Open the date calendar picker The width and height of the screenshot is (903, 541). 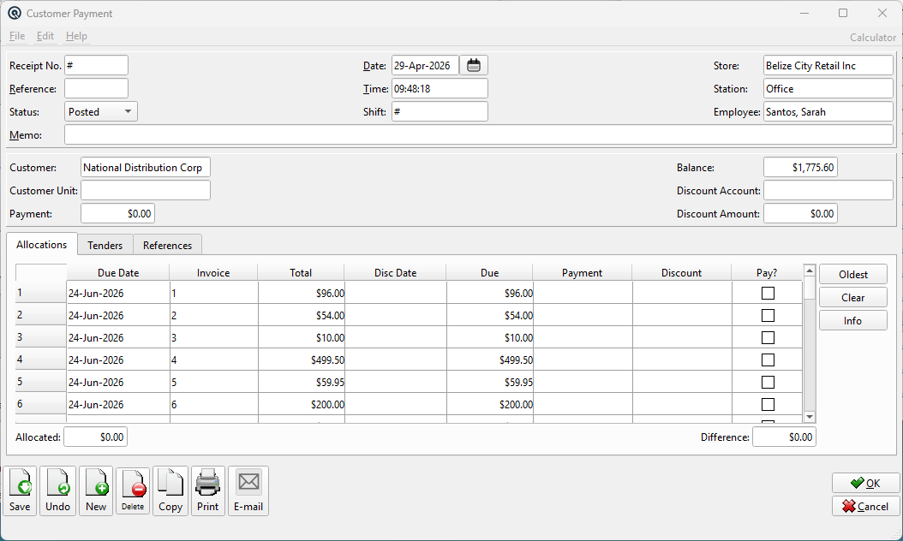[x=474, y=66]
